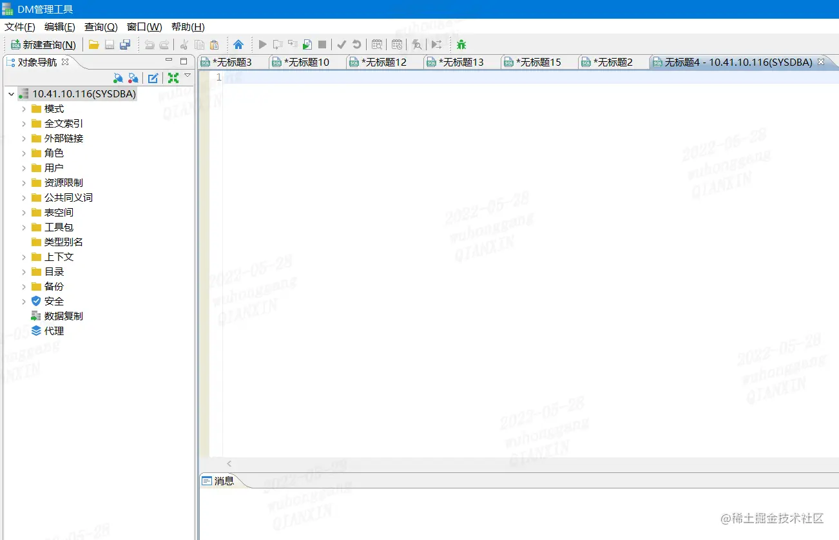Execute script using the green-arrow document icon
The image size is (839, 540).
307,44
